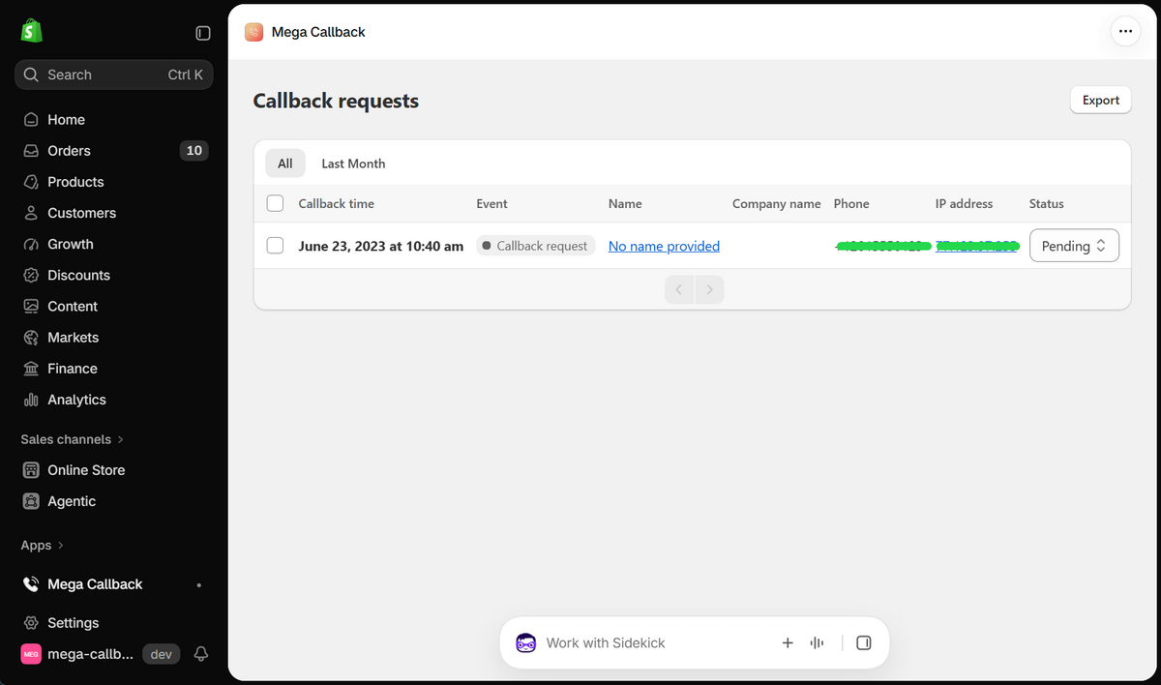This screenshot has width=1161, height=685.
Task: Click the Discounts percent icon
Action: tap(31, 275)
